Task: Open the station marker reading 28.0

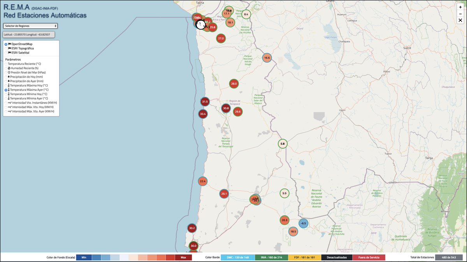Action: (233, 83)
